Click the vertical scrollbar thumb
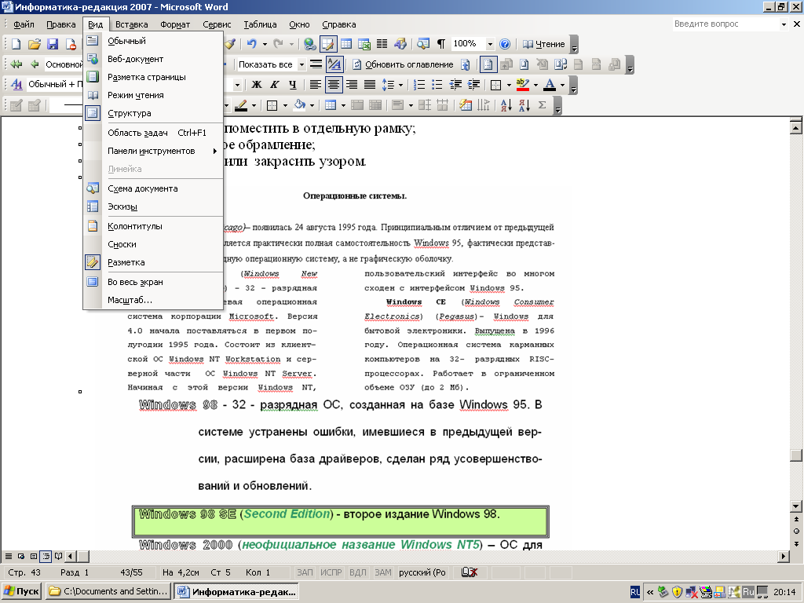Screen dimensions: 804x603 point(796,455)
